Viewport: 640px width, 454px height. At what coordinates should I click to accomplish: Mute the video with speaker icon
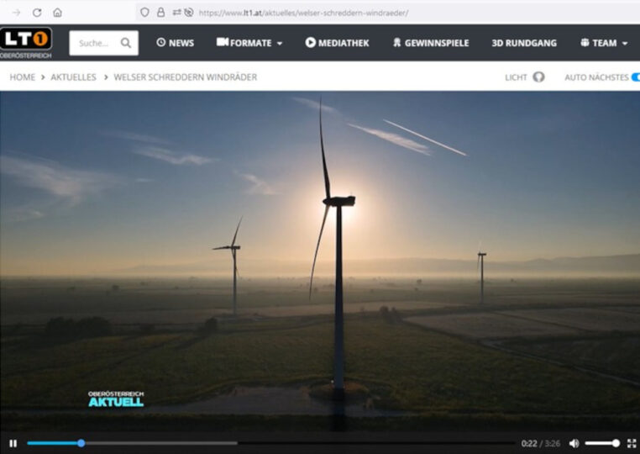[574, 443]
